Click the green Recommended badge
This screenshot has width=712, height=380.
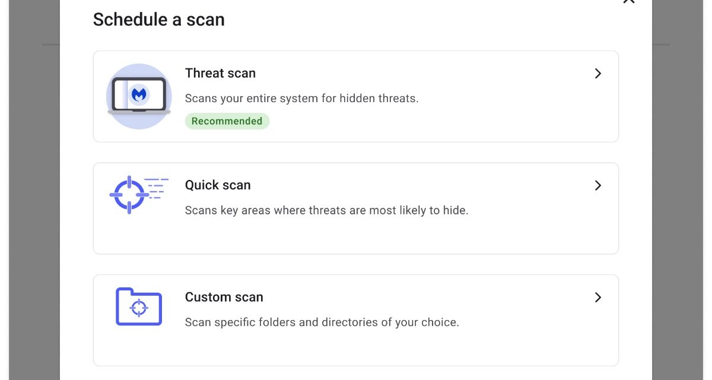[x=227, y=121]
